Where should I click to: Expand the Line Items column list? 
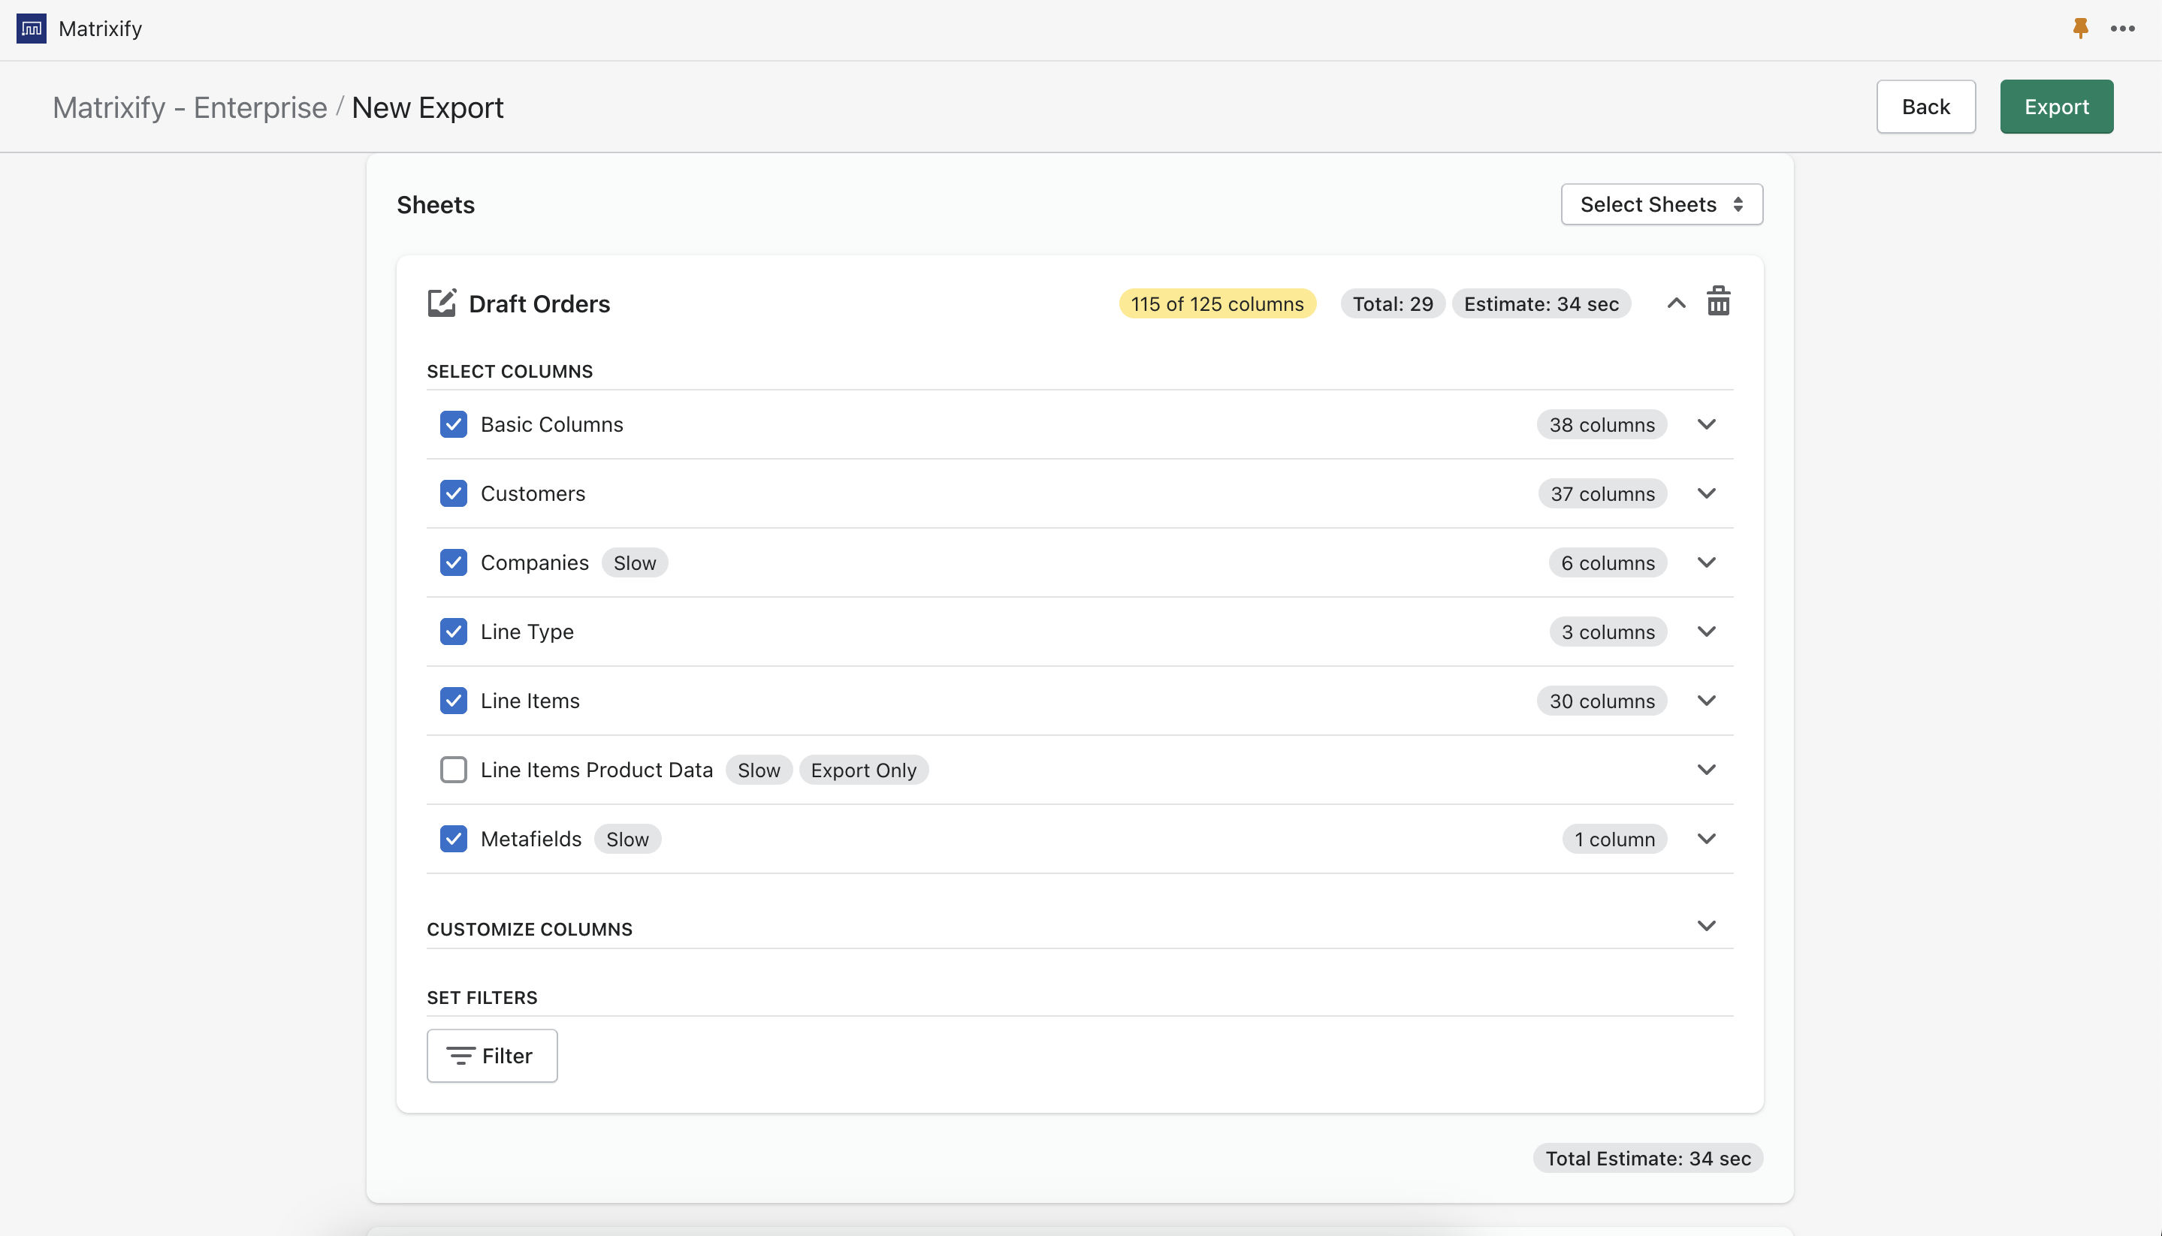tap(1706, 701)
